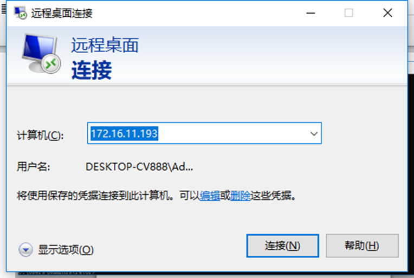Close the 远程桌面连接 dialog

coord(387,12)
